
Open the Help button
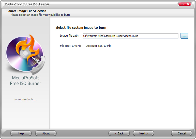point(21,133)
